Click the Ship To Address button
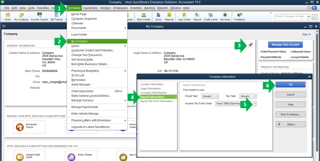The height and width of the screenshot is (161, 320). [x=291, y=114]
